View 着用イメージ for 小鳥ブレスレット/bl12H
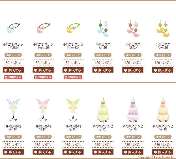 click(13, 55)
